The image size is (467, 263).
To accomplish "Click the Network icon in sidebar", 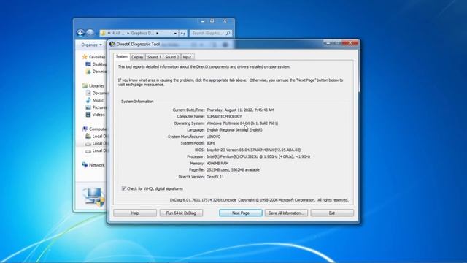I will coord(85,164).
